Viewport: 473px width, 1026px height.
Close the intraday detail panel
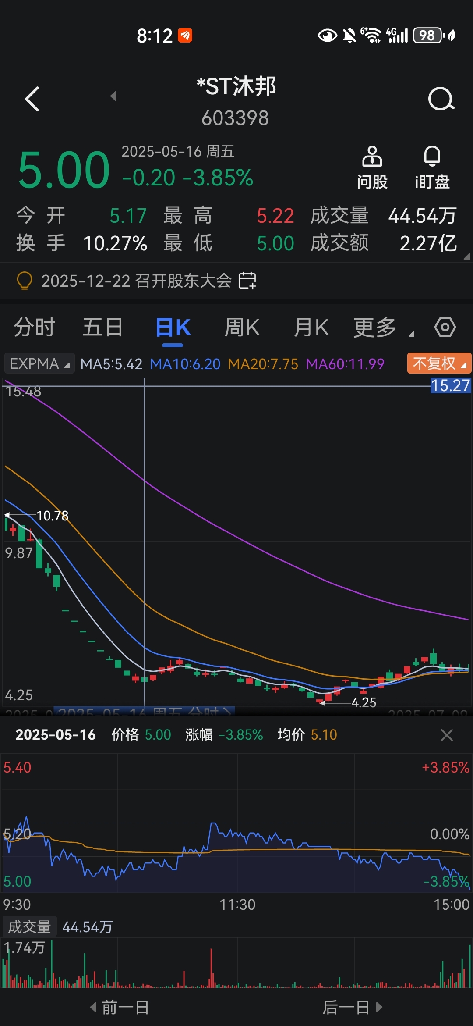point(447,735)
